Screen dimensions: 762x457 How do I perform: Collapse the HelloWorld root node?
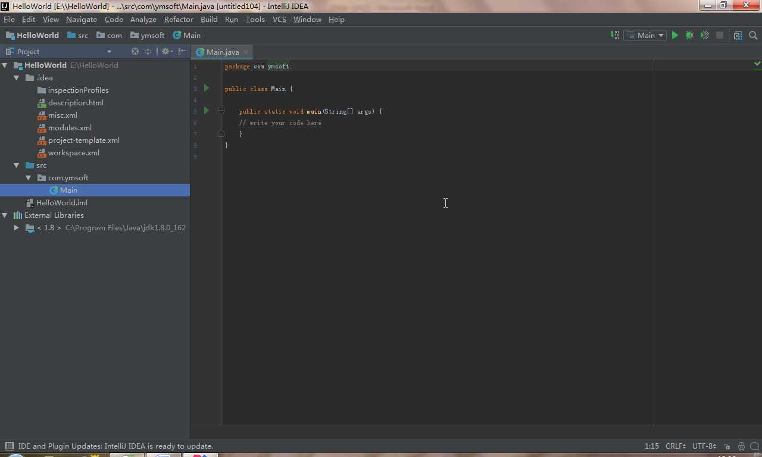tap(5, 65)
